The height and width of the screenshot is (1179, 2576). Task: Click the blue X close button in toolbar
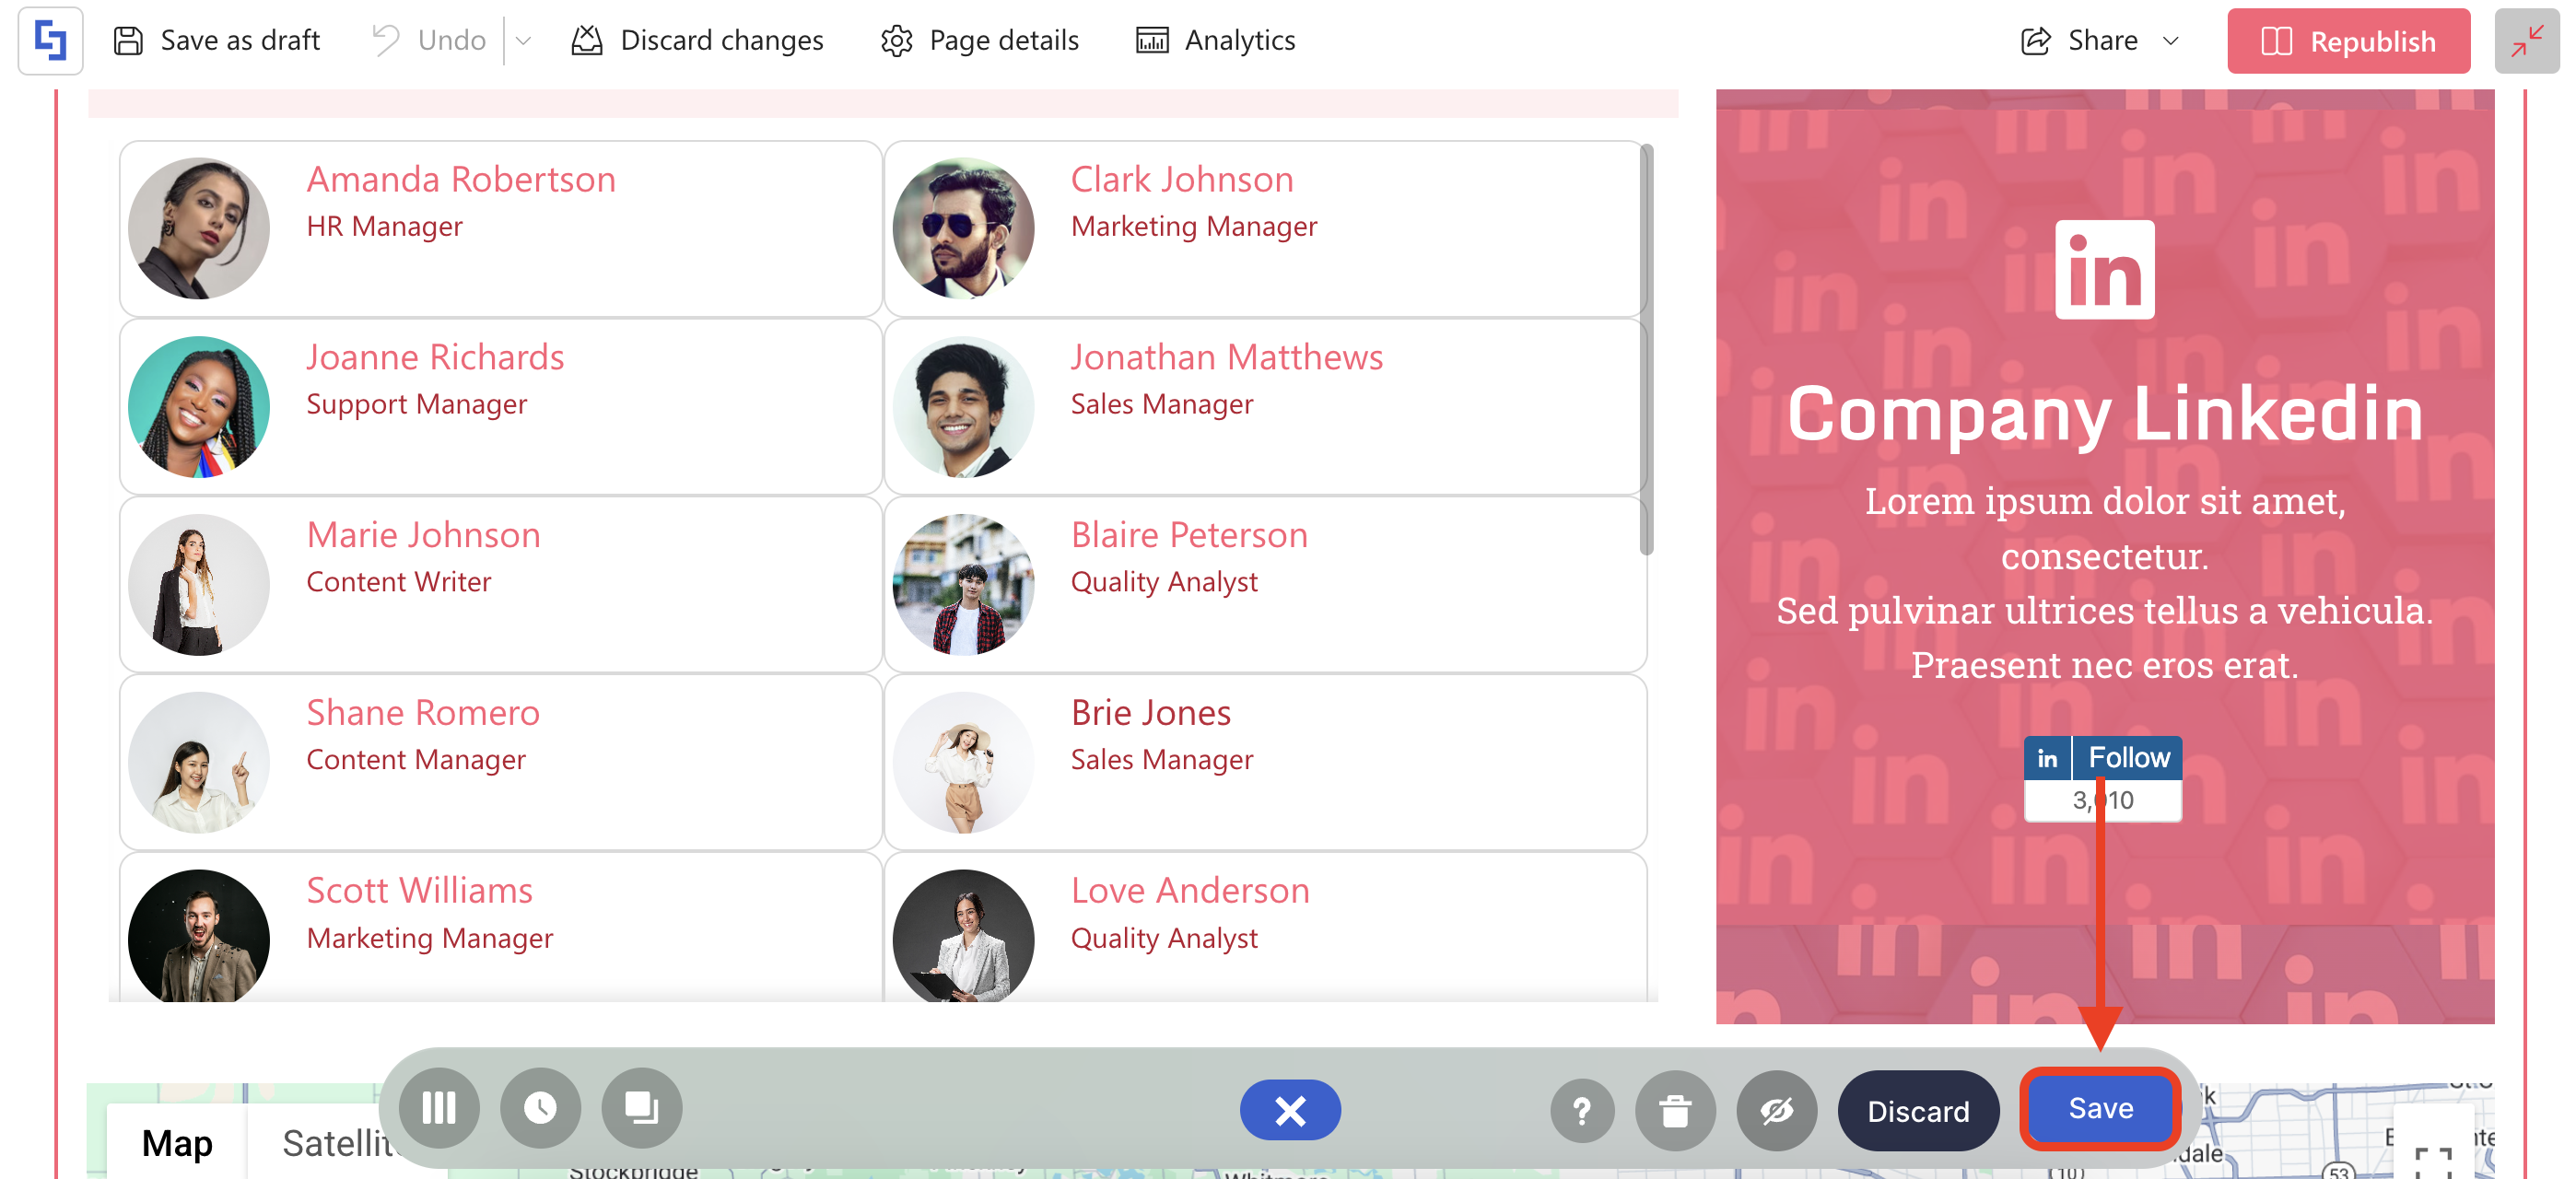(x=1289, y=1110)
